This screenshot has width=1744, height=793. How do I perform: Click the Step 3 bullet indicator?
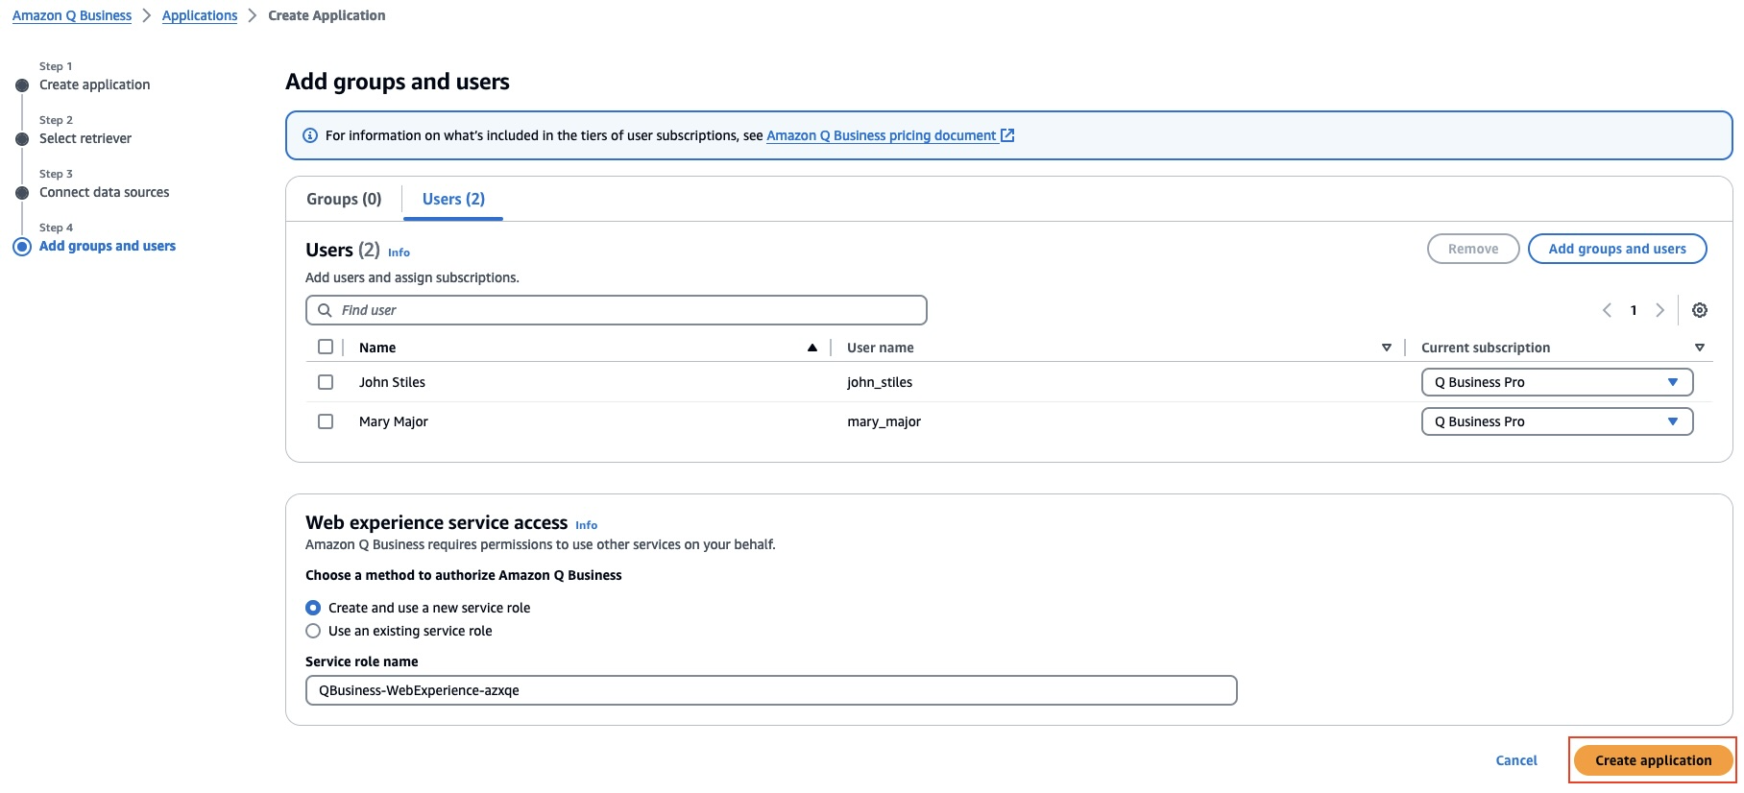pyautogui.click(x=22, y=193)
